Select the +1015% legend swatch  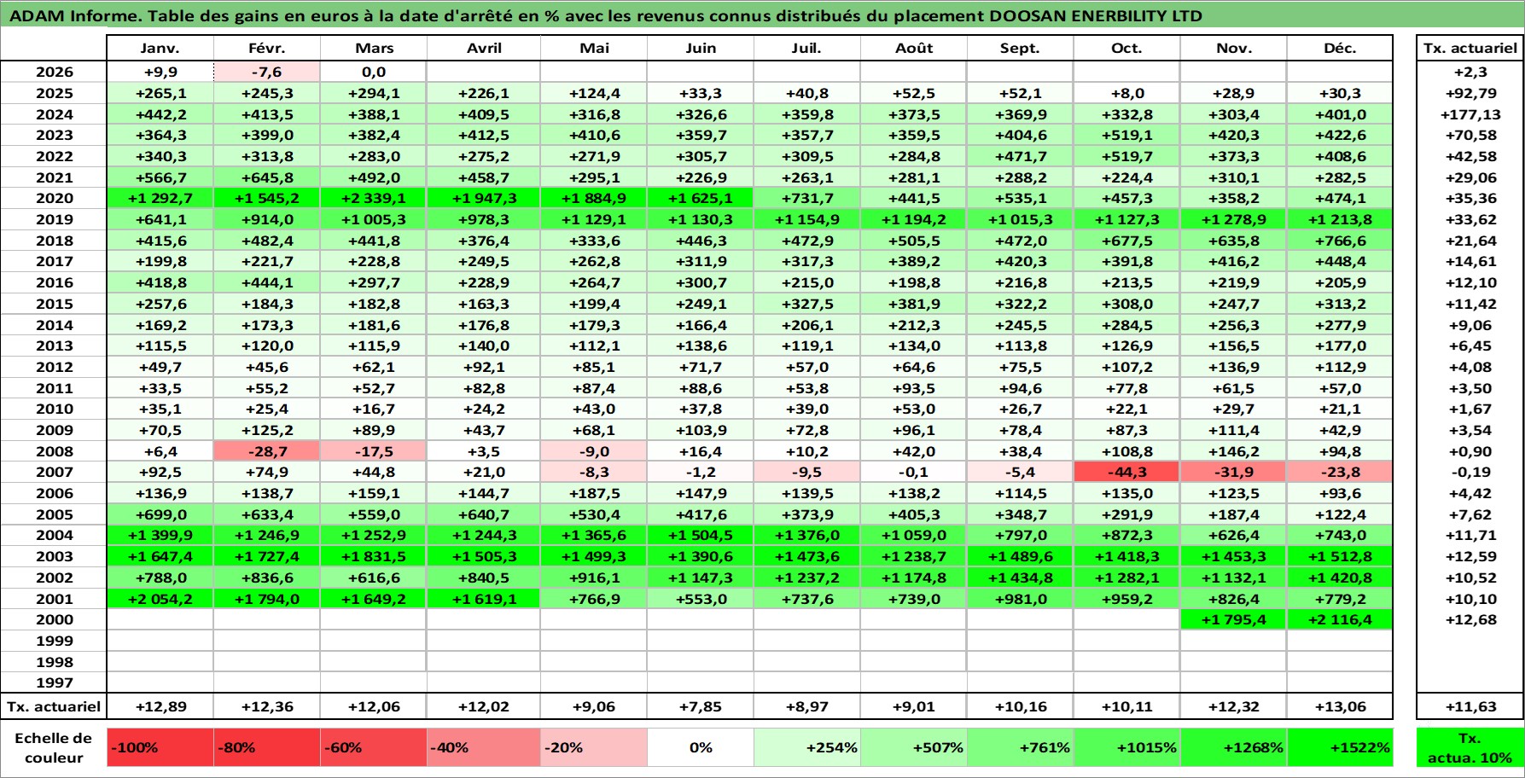(1127, 747)
